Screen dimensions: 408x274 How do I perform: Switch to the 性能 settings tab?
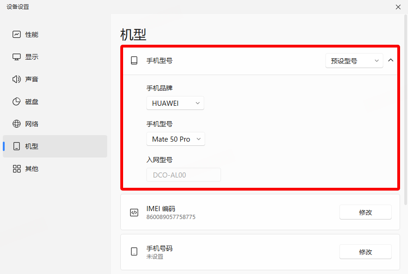coord(32,34)
